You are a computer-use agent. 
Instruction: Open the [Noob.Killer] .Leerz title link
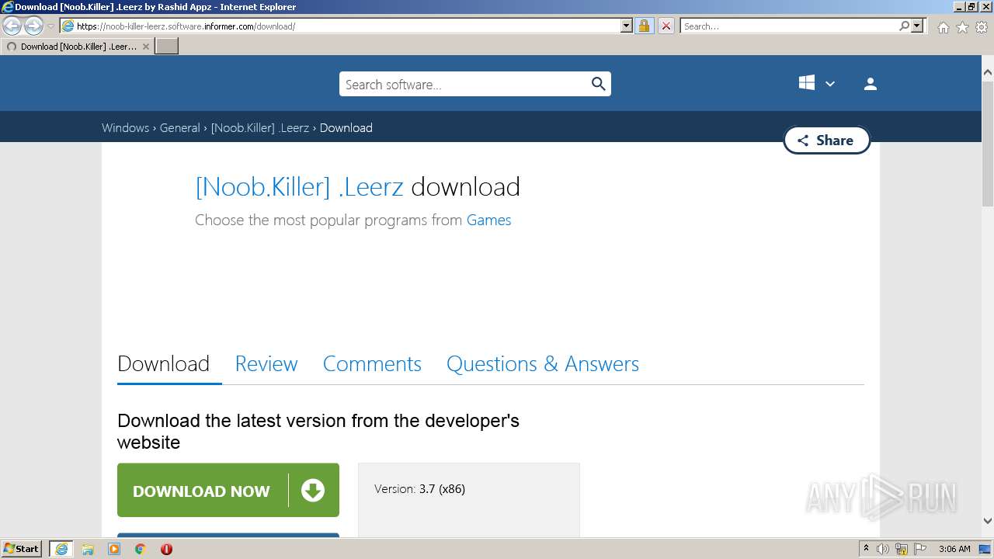point(299,187)
